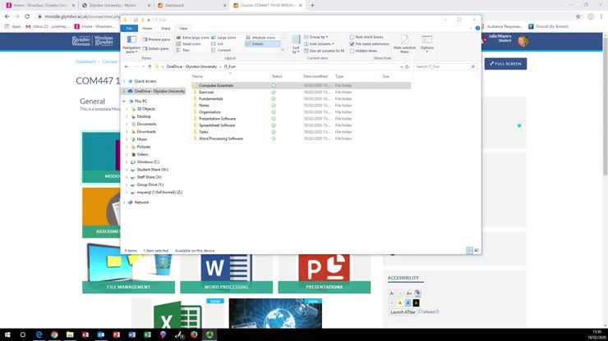The width and height of the screenshot is (608, 341).
Task: Open the Share ribbon tab
Action: pyautogui.click(x=165, y=28)
